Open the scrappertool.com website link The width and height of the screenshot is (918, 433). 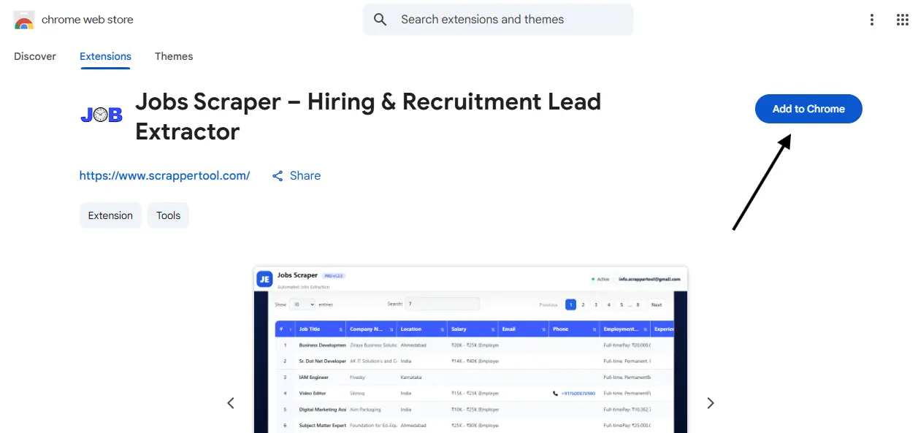pos(164,175)
